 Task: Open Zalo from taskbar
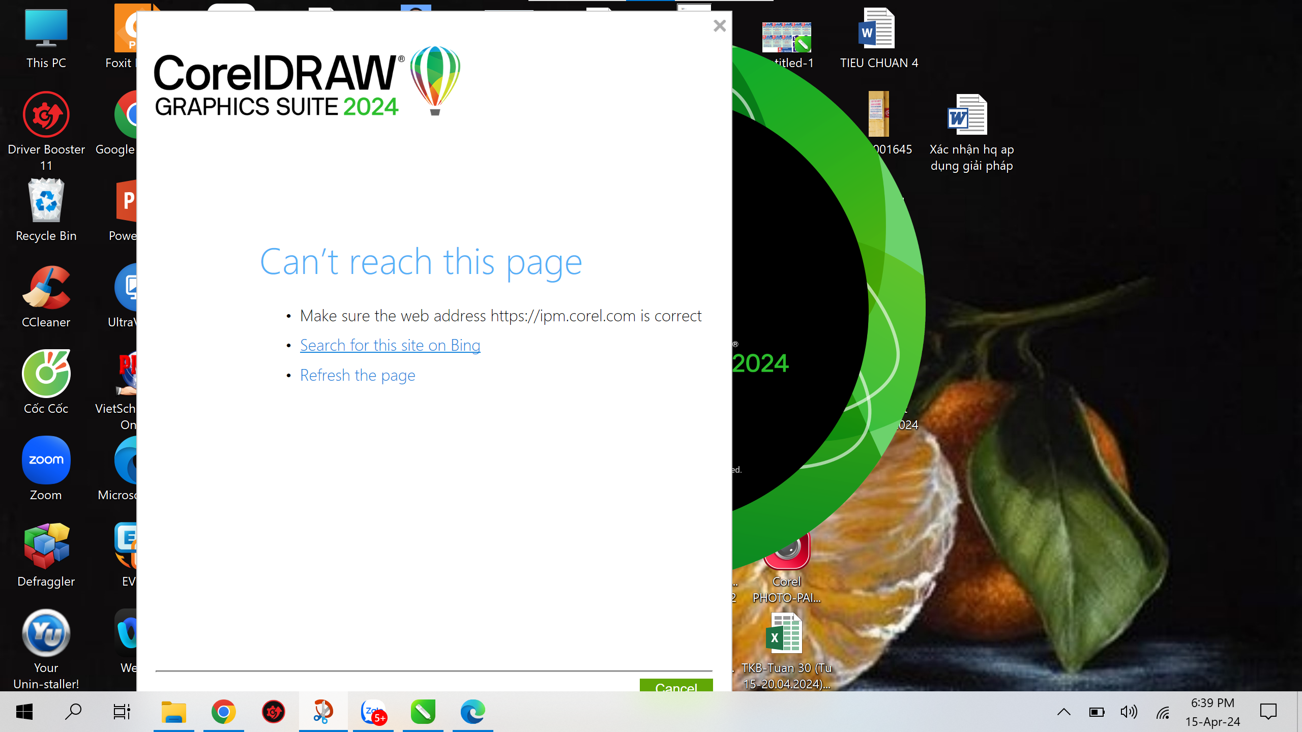[x=373, y=712]
